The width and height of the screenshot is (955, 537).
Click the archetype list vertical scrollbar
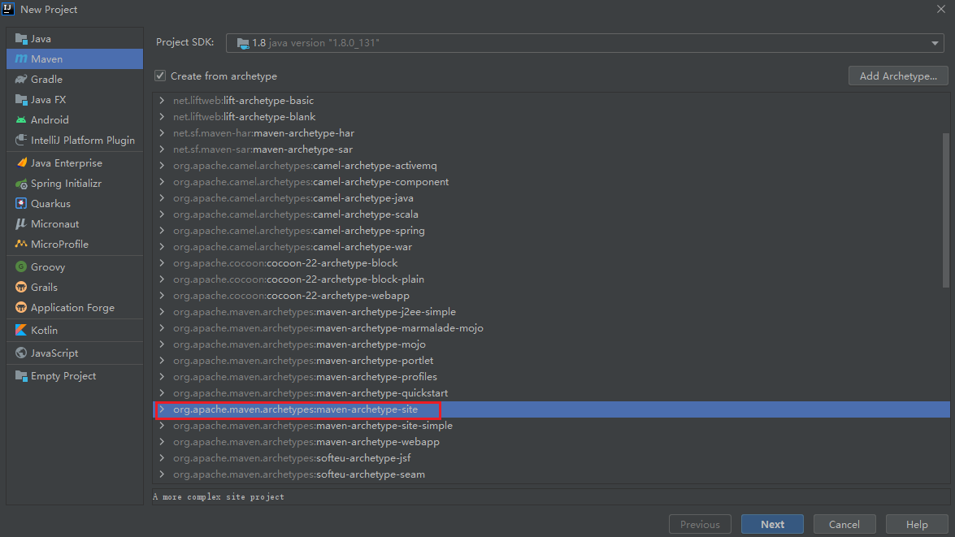[x=946, y=210]
